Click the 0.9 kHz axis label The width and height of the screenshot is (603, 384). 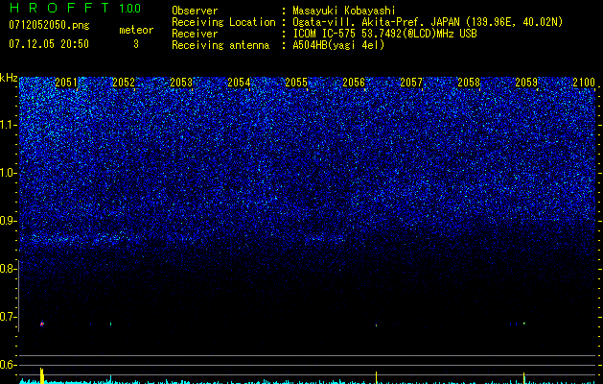point(8,221)
